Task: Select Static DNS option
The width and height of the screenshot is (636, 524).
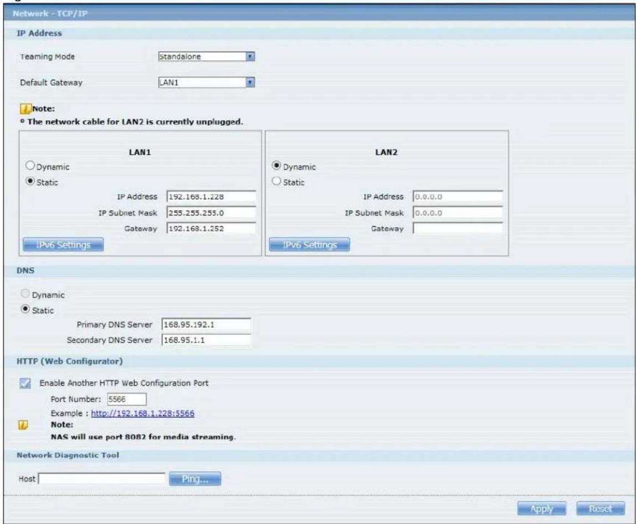Action: (x=25, y=309)
